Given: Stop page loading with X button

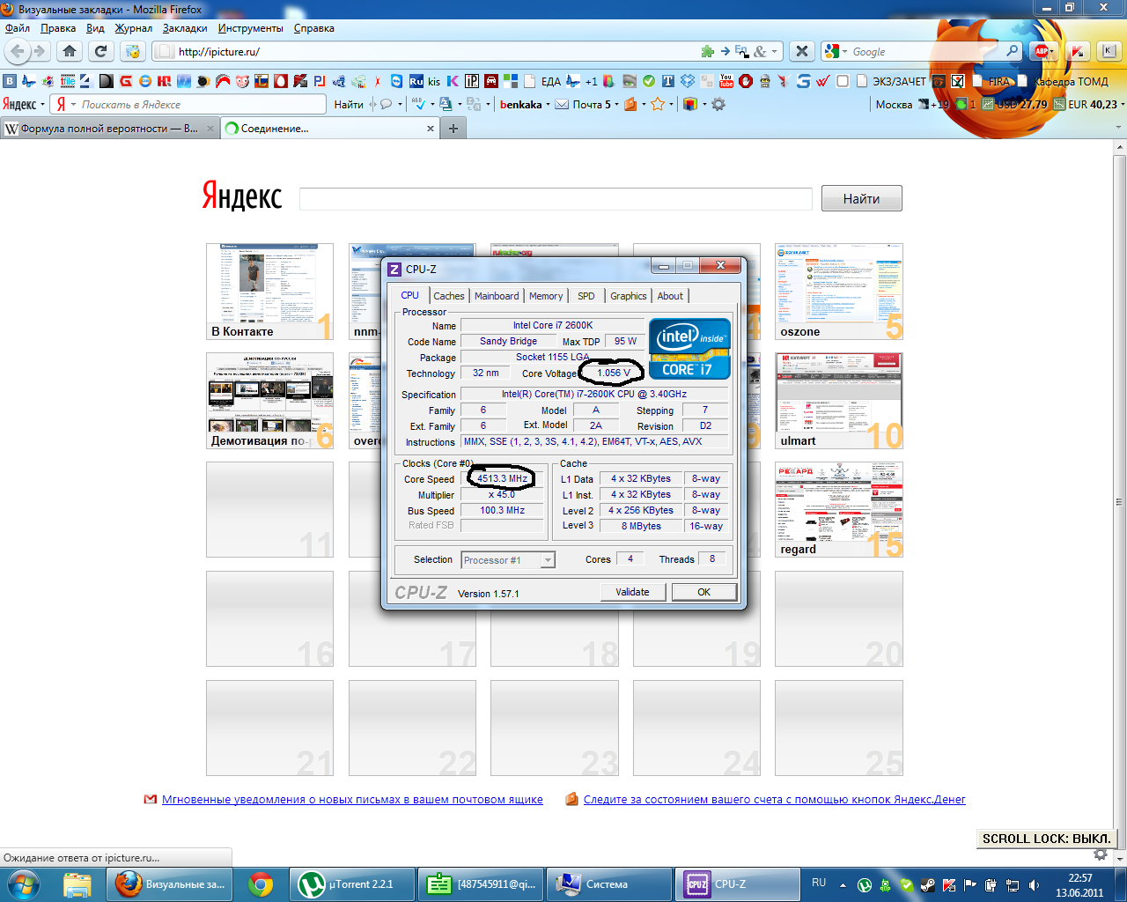Looking at the screenshot, I should pyautogui.click(x=801, y=51).
